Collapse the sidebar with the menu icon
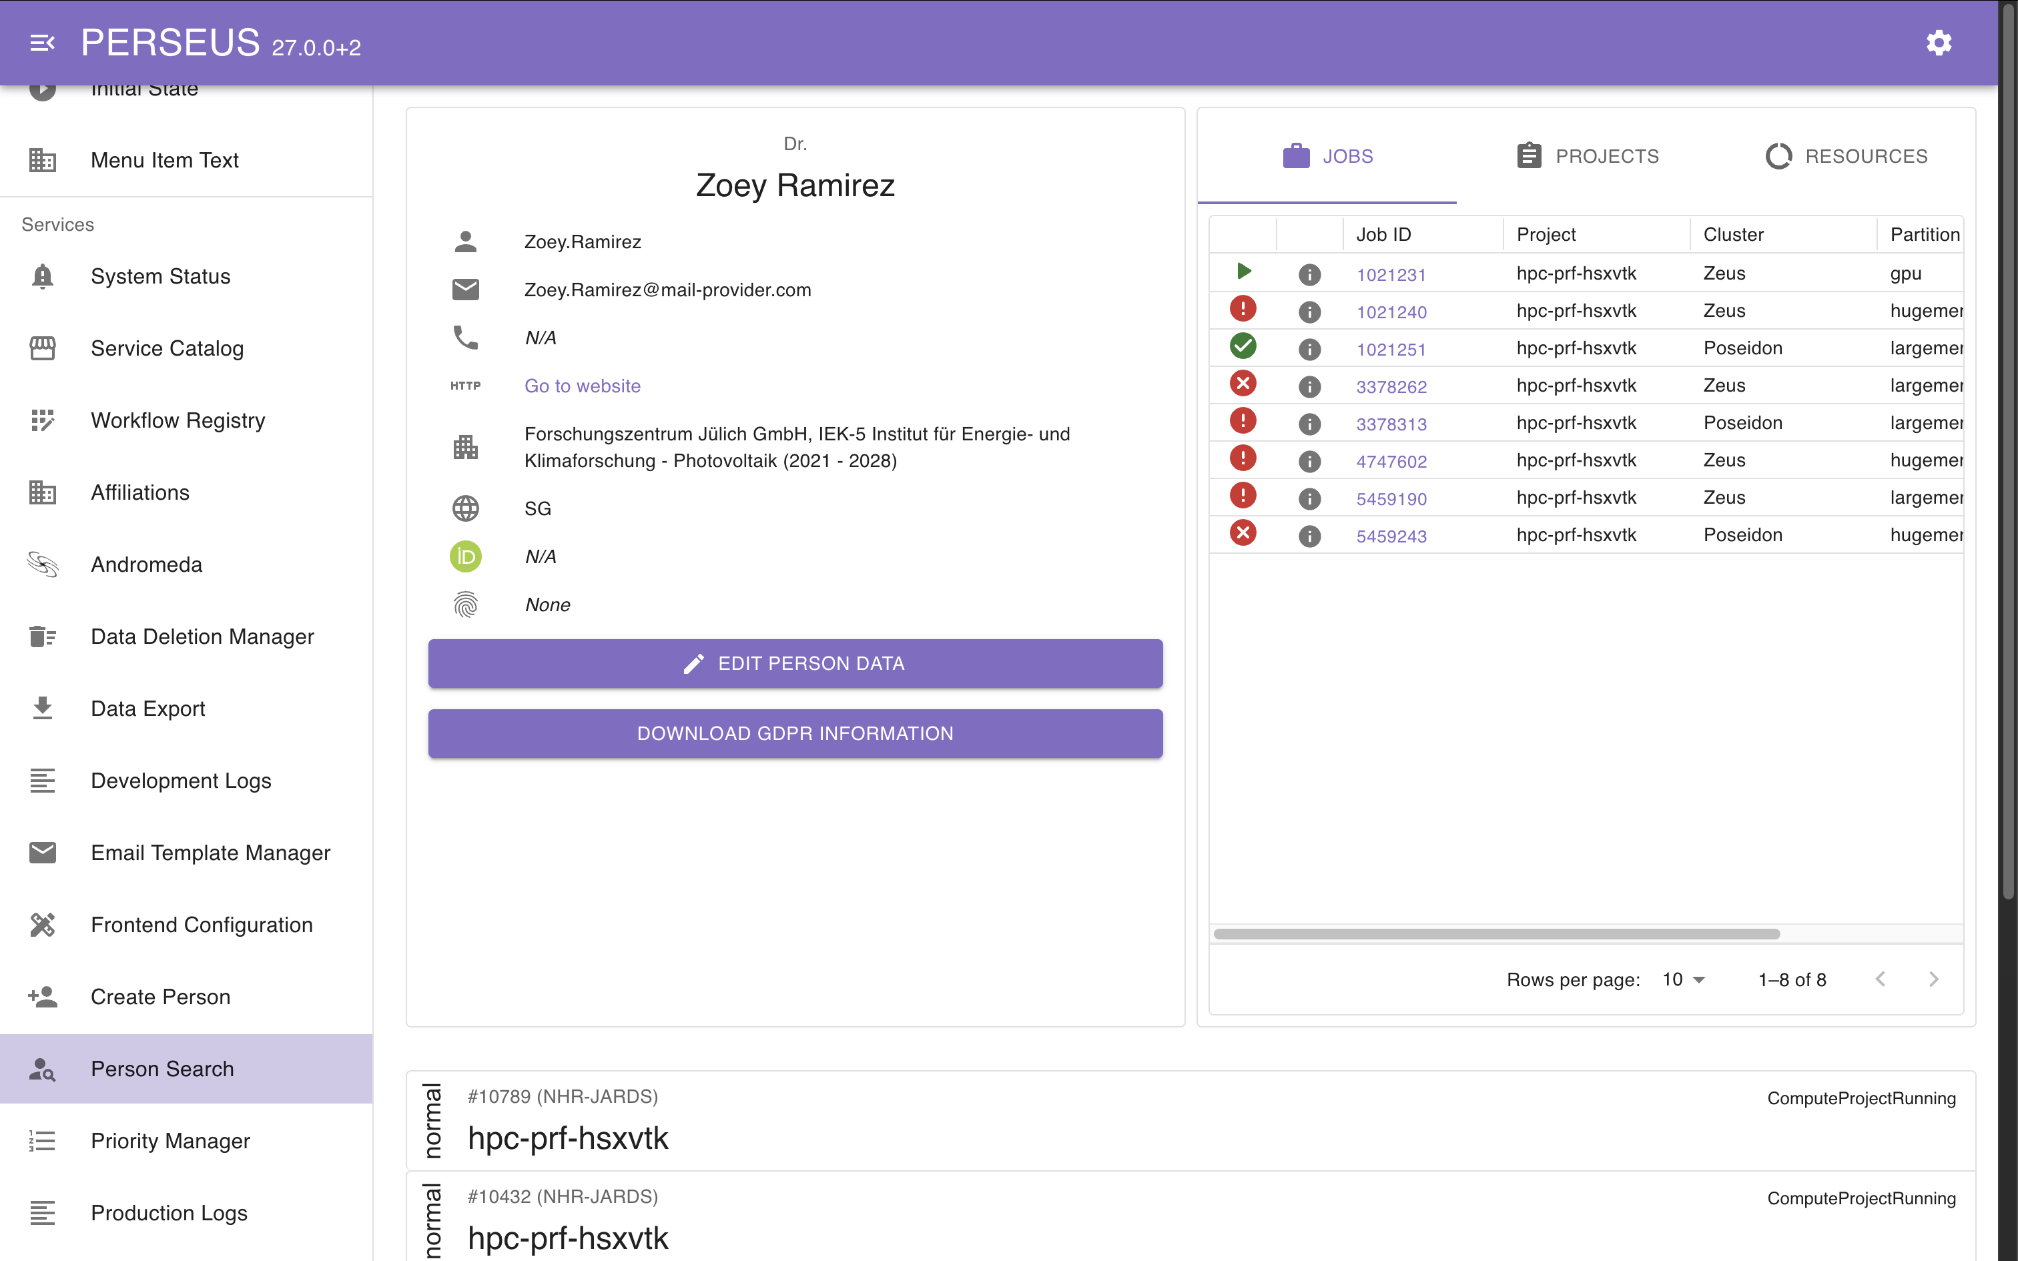The width and height of the screenshot is (2018, 1261). 43,43
